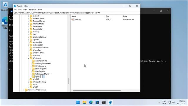Image resolution: width=188 pixels, height=106 pixels.
Task: Expand the TileDataModel key
Action: coord(29,24)
